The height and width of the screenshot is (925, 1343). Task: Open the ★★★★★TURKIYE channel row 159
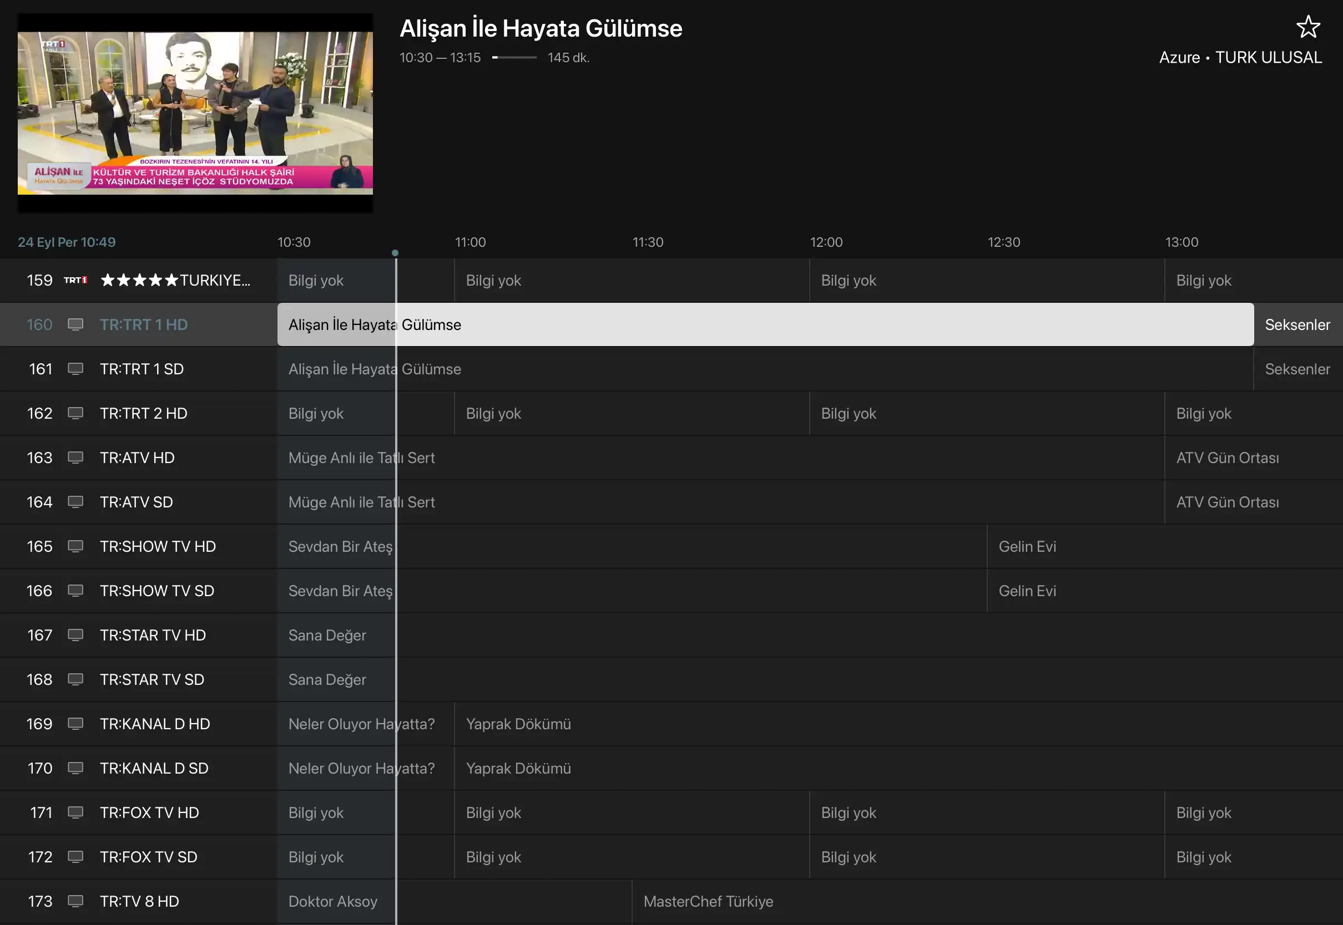(139, 281)
